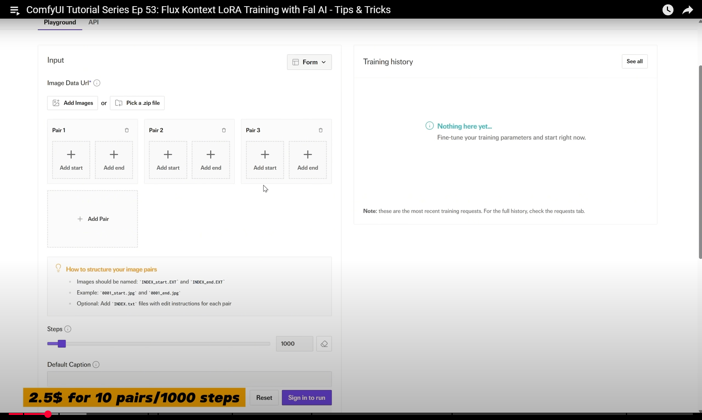The image size is (702, 420).
Task: Select the Playground tab
Action: 60,22
